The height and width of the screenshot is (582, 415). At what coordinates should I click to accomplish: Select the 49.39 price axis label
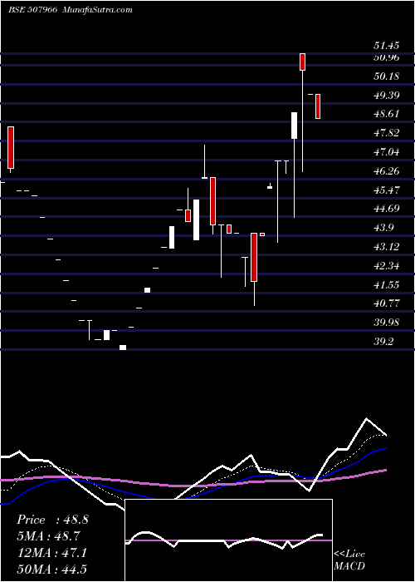[387, 96]
